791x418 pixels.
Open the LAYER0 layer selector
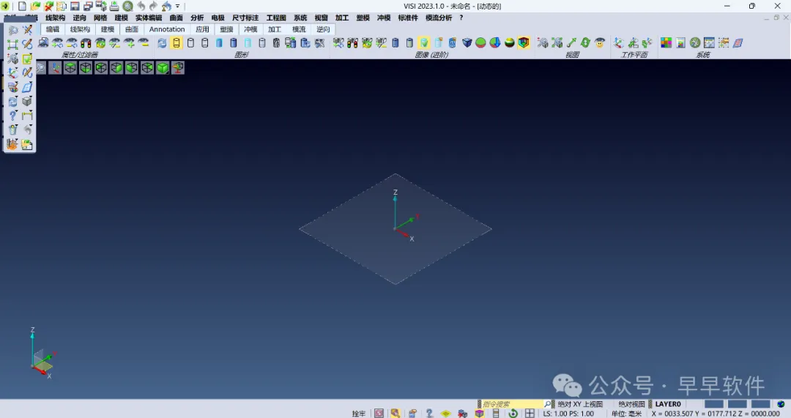[x=668, y=404]
